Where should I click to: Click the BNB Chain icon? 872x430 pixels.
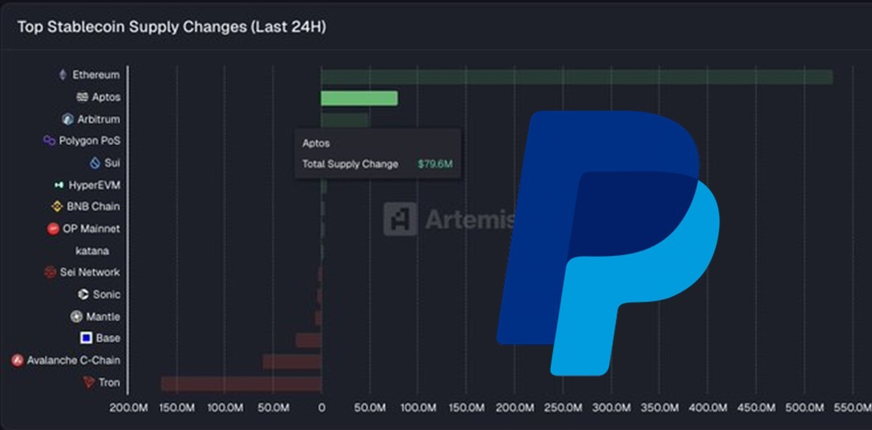[x=57, y=206]
